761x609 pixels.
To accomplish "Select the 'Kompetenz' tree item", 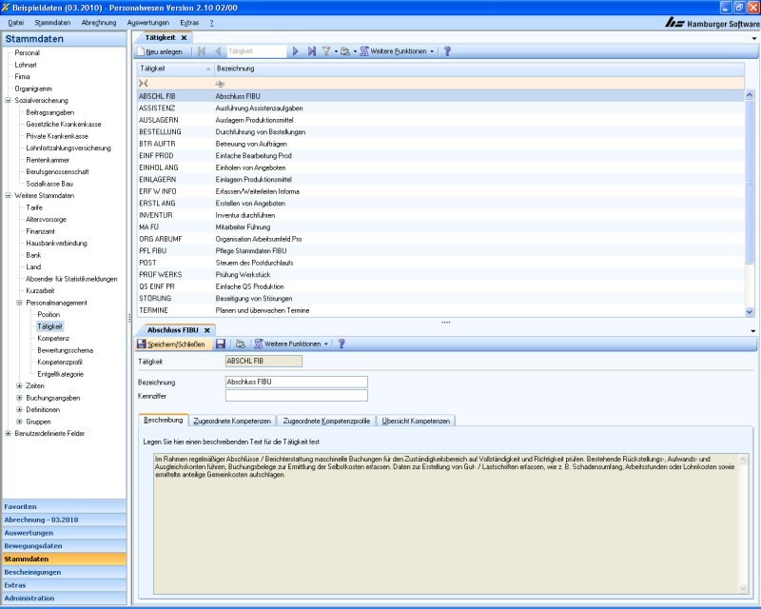I will click(53, 338).
